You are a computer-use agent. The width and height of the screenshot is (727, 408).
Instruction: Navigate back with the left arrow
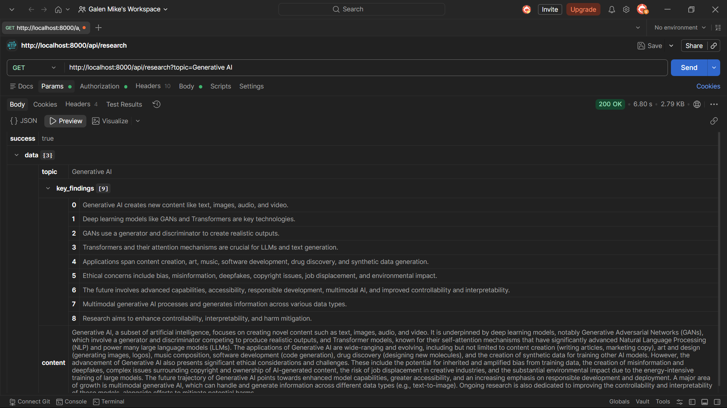pos(31,9)
